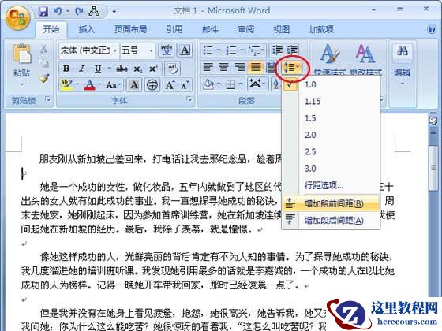Viewport: 442px width, 331px height.
Task: Save the document from Quick Access toolbar
Action: tap(43, 11)
